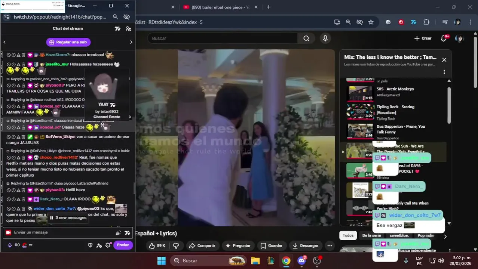
Task: Save video with Guardar button
Action: point(271,245)
